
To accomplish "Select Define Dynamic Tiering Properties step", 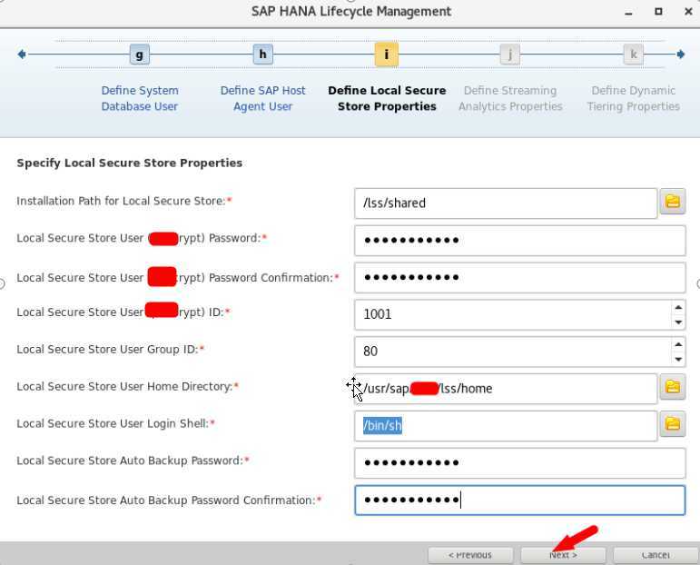I will pyautogui.click(x=633, y=98).
